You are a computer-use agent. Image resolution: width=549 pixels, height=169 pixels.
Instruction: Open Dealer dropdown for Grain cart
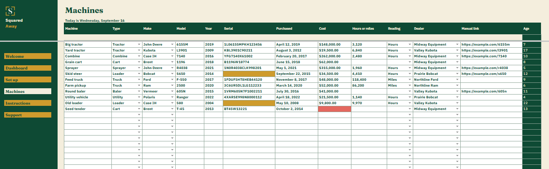pos(457,62)
